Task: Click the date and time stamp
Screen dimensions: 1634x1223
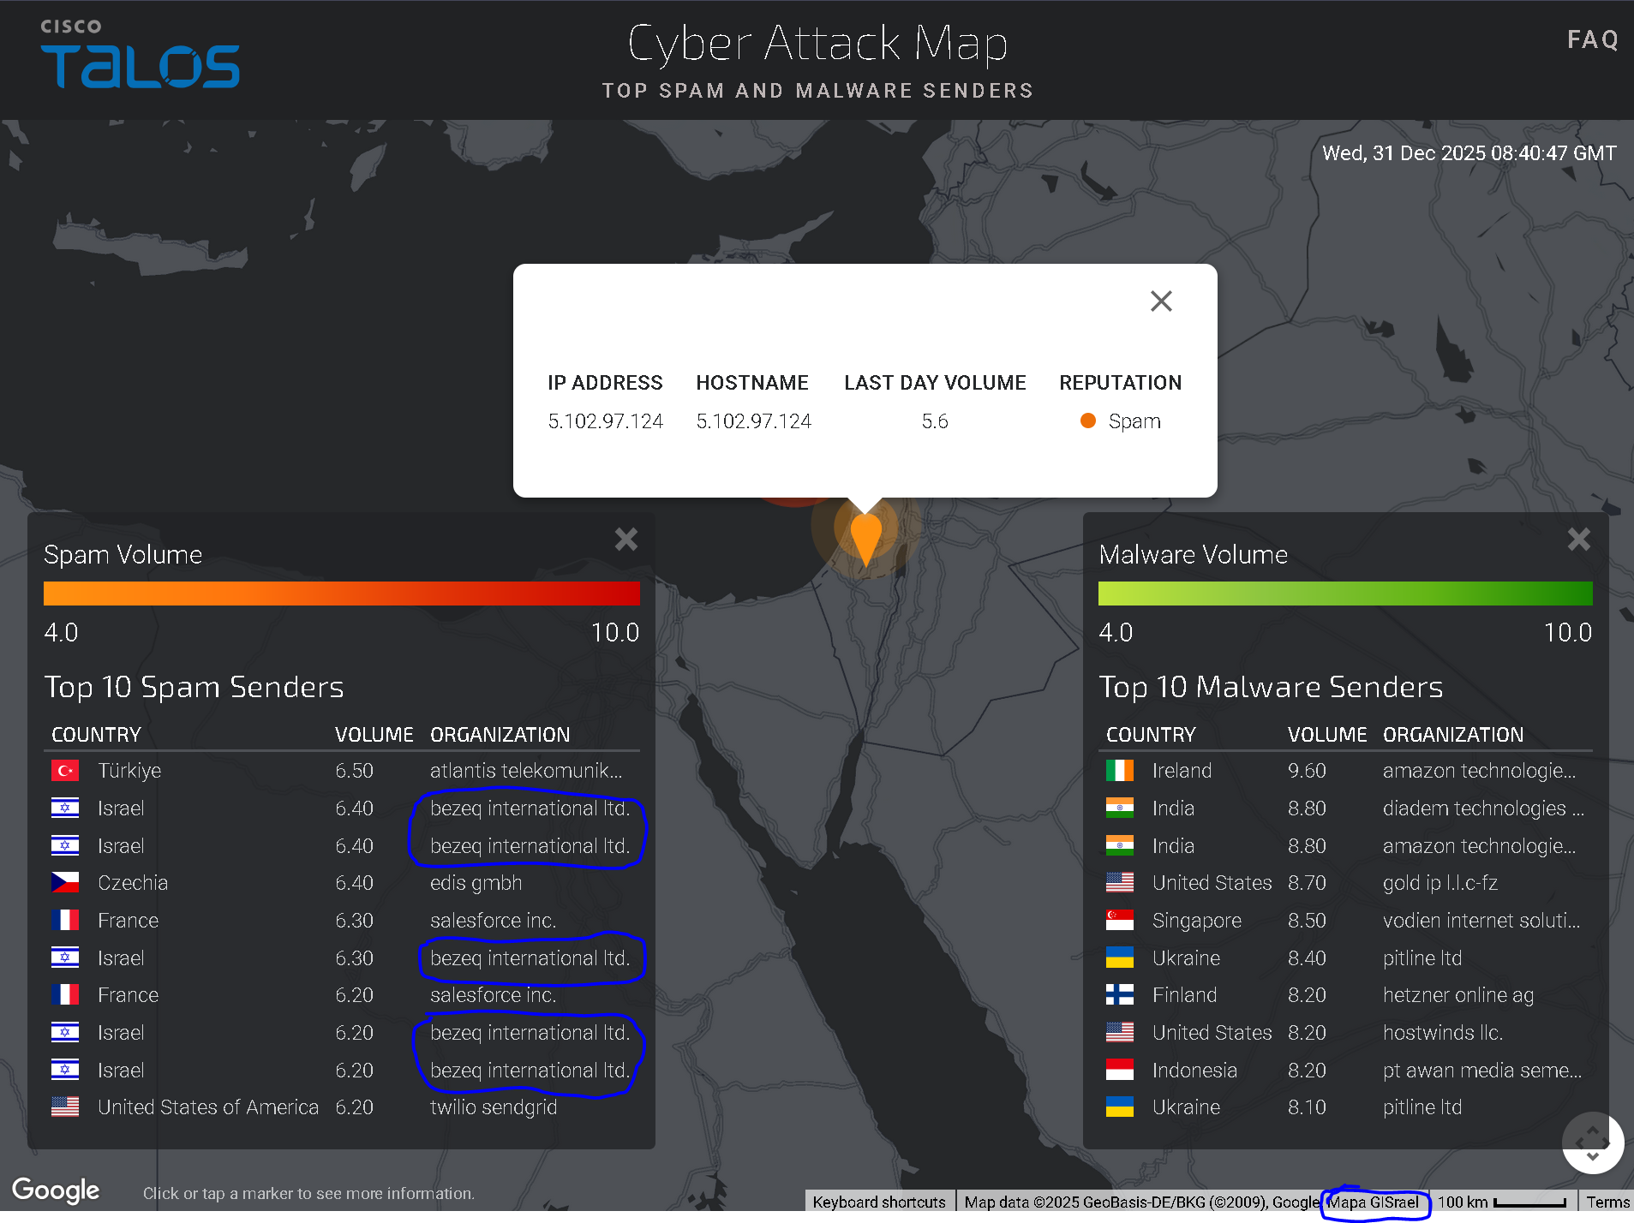Action: 1469,153
